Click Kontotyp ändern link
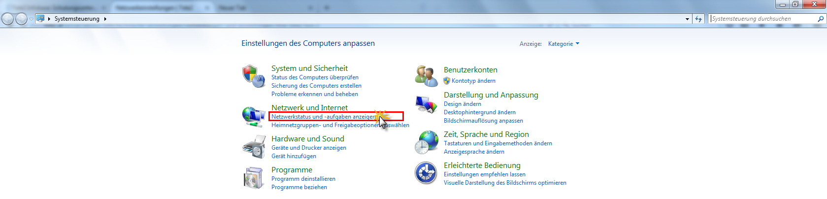Viewport: 827px width, 199px height. click(473, 81)
